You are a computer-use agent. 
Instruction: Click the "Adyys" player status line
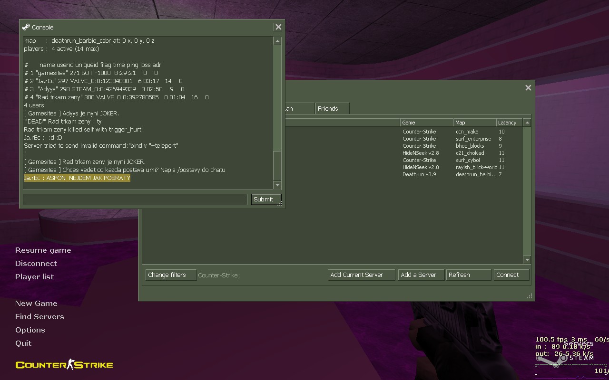104,89
